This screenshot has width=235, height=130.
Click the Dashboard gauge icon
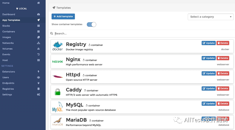pos(39,14)
